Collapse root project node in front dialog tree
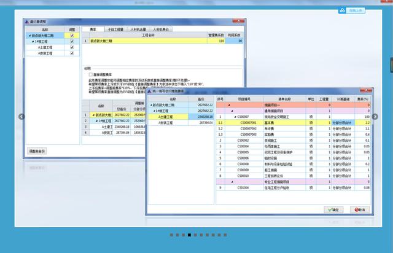The height and width of the screenshot is (253, 393). (151, 105)
